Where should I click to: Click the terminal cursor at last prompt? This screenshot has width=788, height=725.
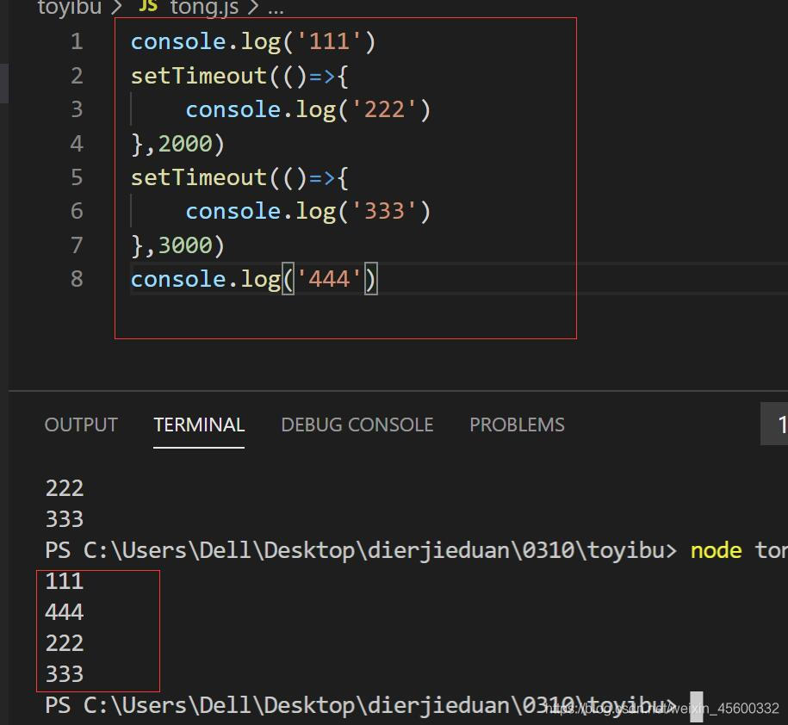(x=697, y=706)
